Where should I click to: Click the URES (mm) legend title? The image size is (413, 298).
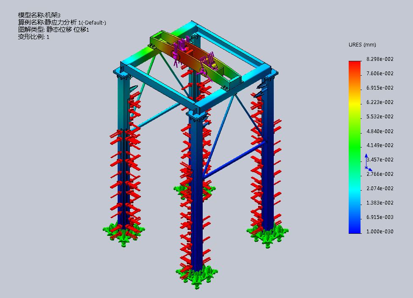362,45
